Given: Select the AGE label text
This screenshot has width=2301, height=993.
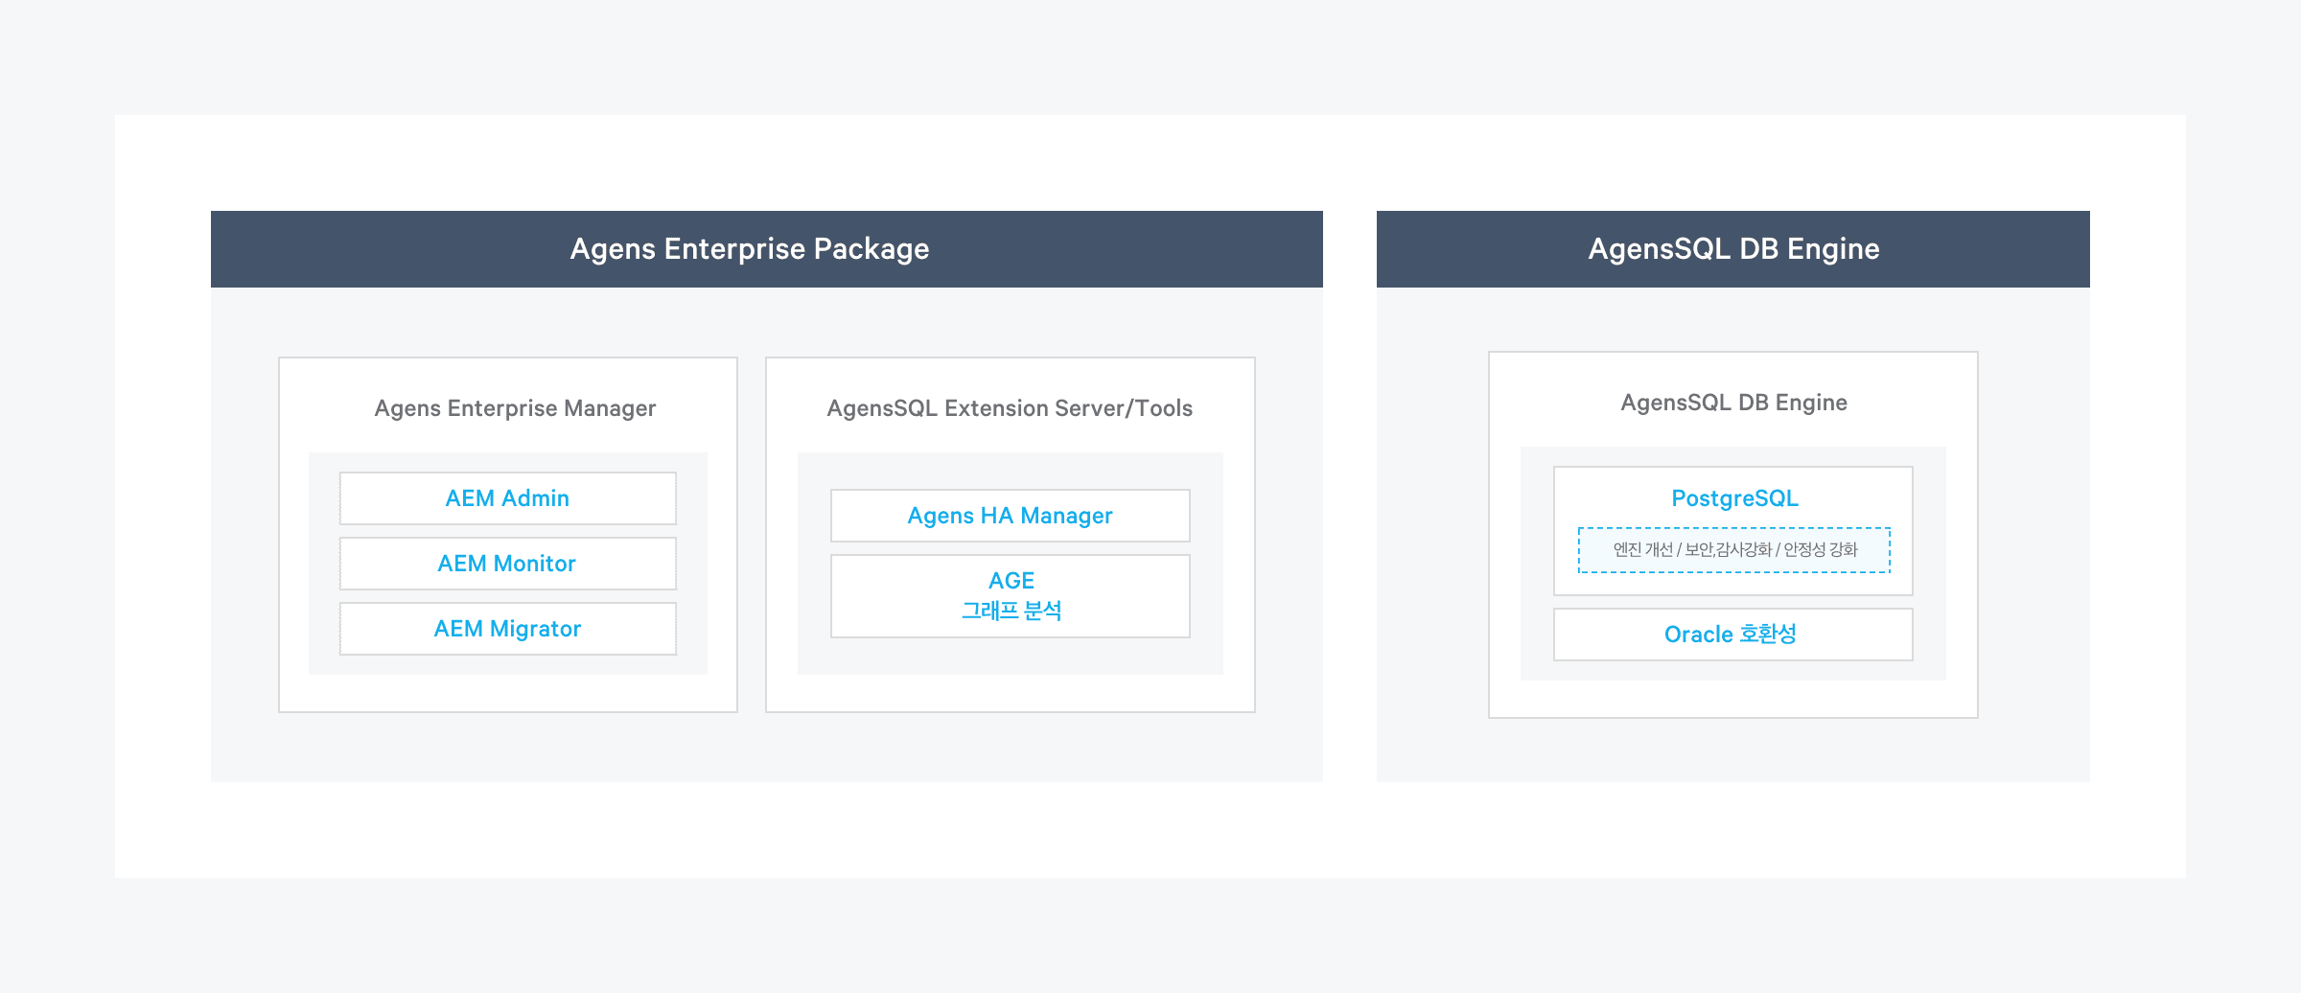Looking at the screenshot, I should [1011, 581].
